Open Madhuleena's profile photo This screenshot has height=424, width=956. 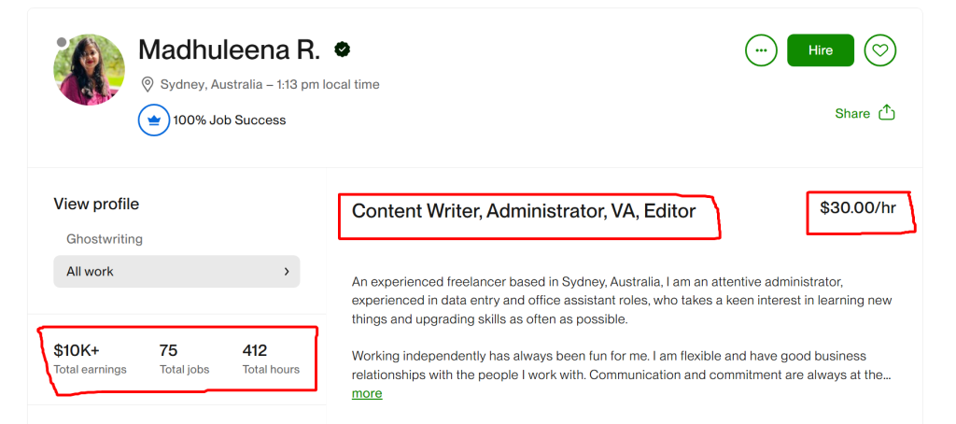click(x=90, y=71)
